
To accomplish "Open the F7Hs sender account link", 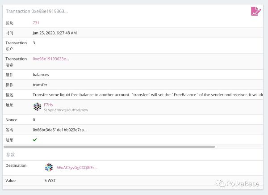I will [x=48, y=105].
